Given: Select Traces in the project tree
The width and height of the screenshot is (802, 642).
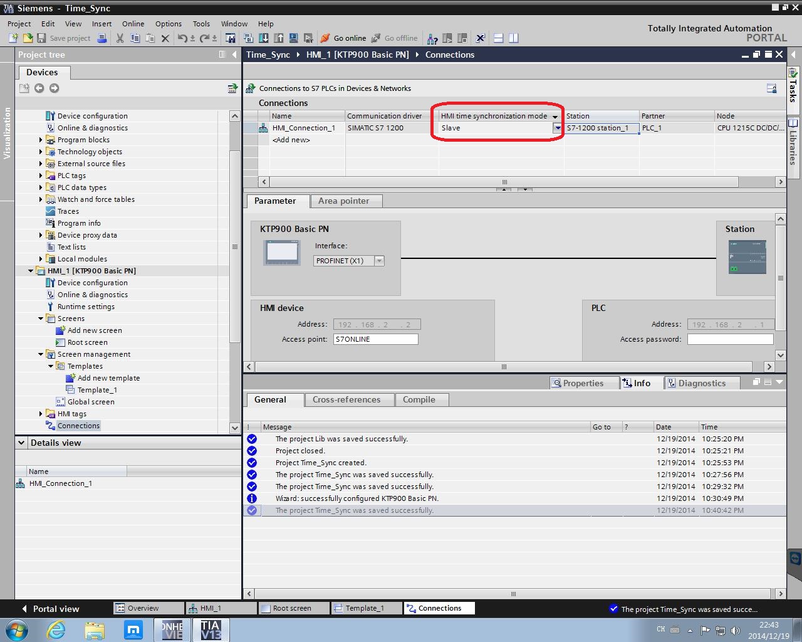Looking at the screenshot, I should pos(68,211).
